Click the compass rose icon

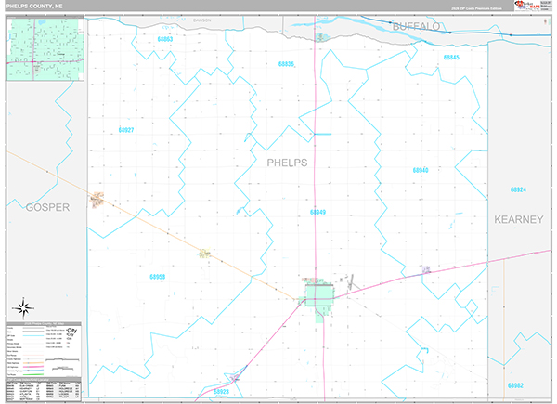(x=23, y=306)
